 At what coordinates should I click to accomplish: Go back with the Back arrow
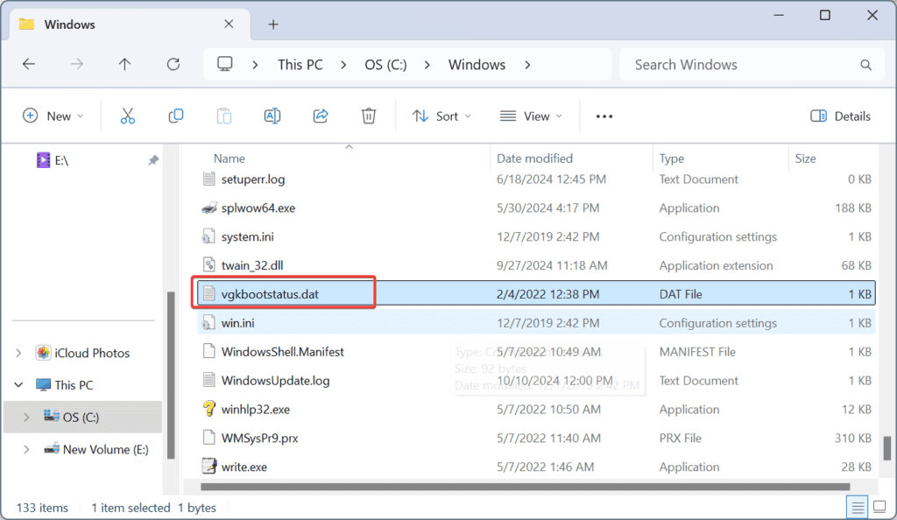(x=29, y=65)
